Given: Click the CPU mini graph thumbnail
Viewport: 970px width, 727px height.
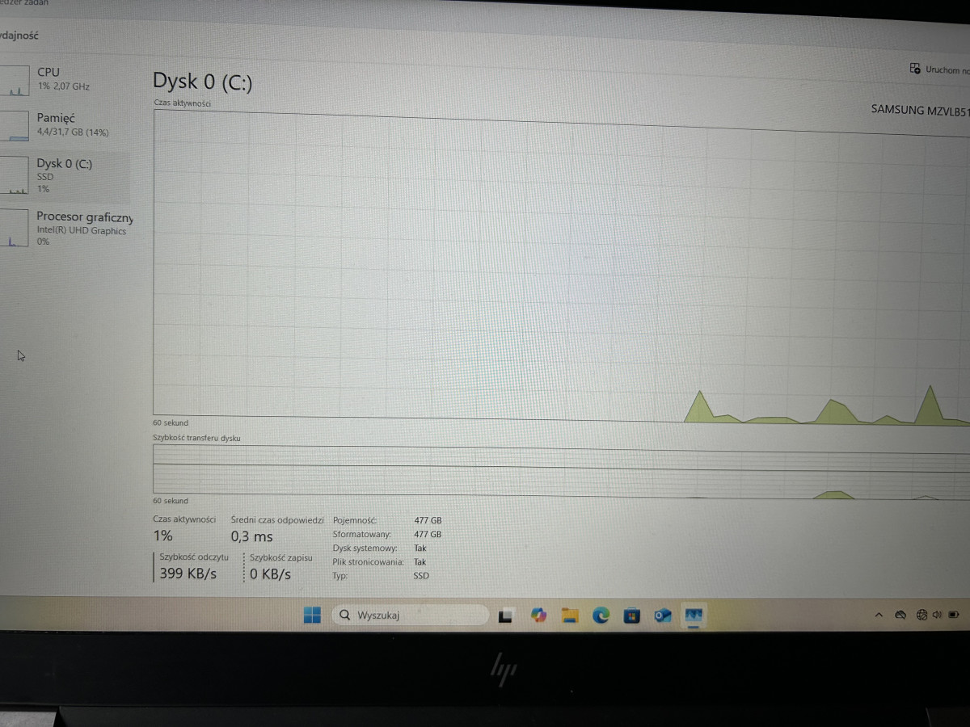Looking at the screenshot, I should coord(15,80).
